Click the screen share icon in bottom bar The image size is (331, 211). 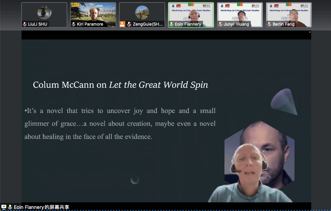coord(4,207)
